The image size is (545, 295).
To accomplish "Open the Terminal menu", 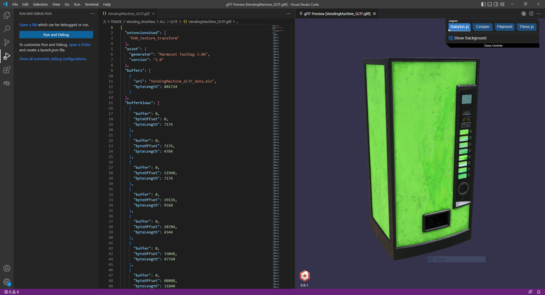I will pos(91,4).
